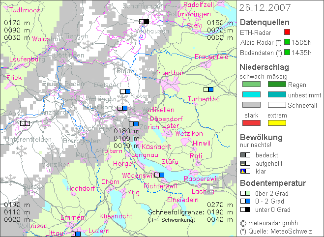
Task: Click the Winterthur city label
Action: (168, 73)
